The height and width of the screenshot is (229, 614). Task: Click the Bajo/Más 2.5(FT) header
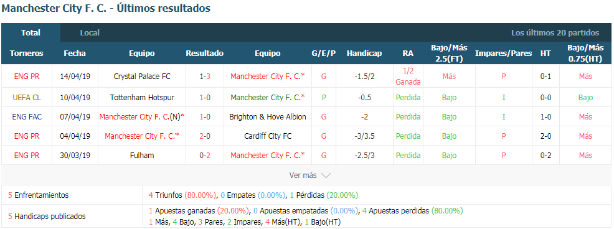click(x=449, y=54)
